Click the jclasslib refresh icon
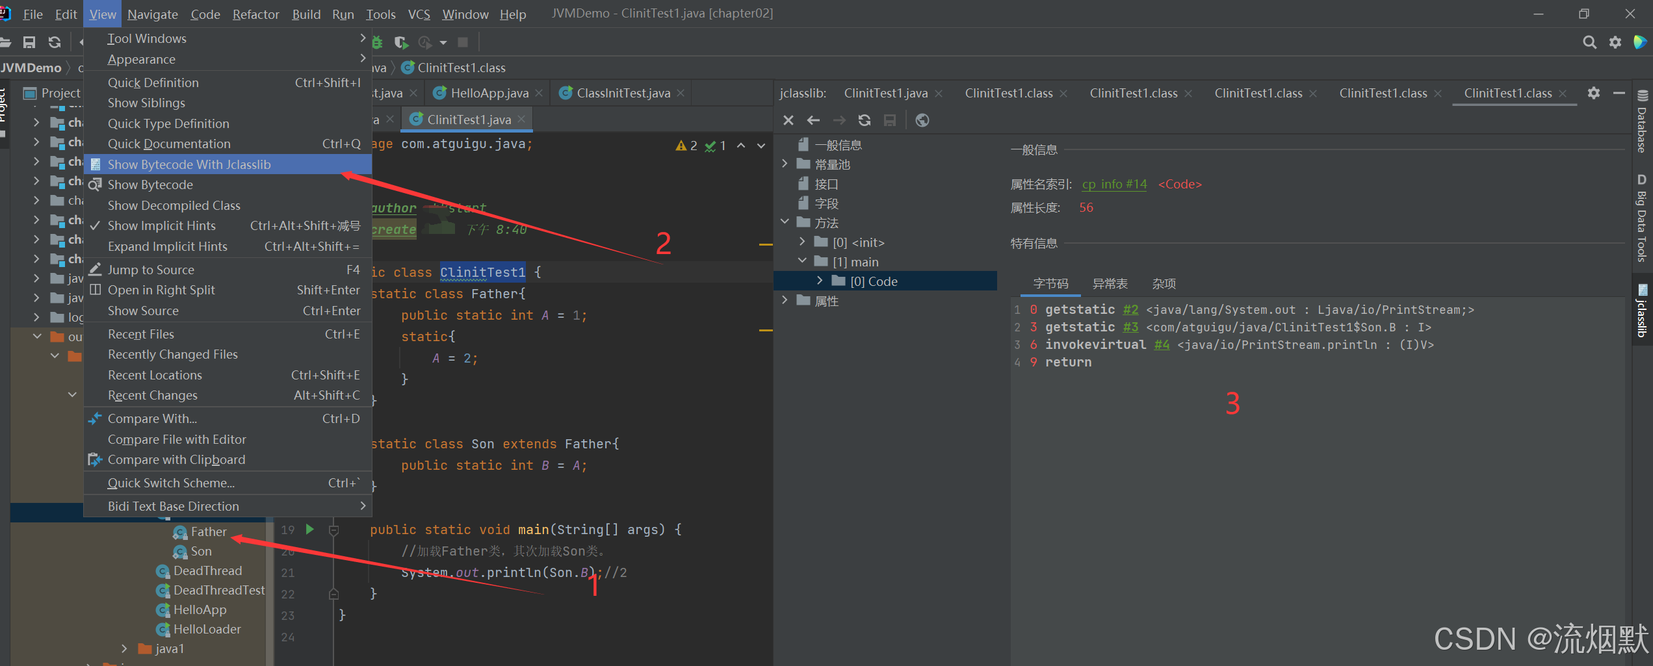The width and height of the screenshot is (1653, 666). (x=864, y=120)
